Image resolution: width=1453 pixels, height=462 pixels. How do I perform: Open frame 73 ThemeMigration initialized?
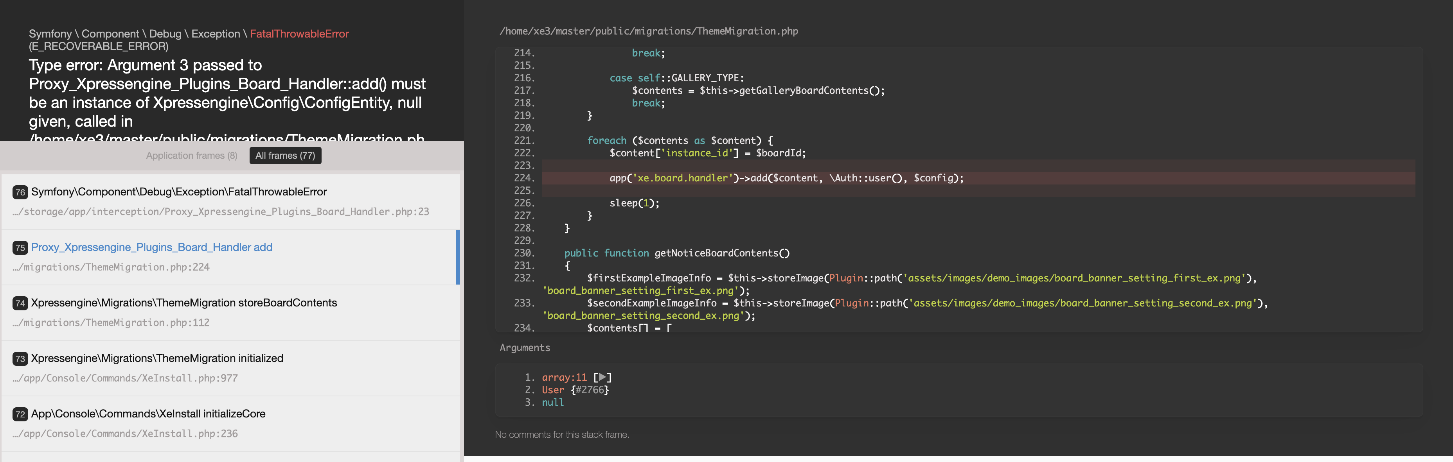coord(230,368)
